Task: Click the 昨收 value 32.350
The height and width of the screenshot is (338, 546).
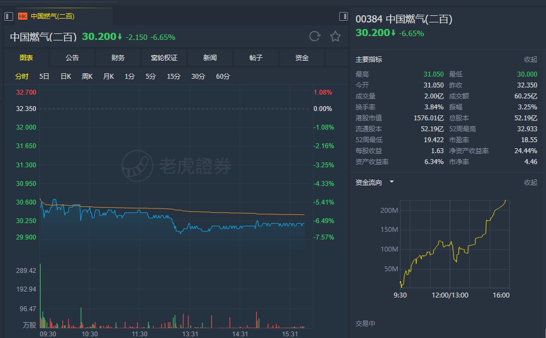Action: [x=527, y=85]
